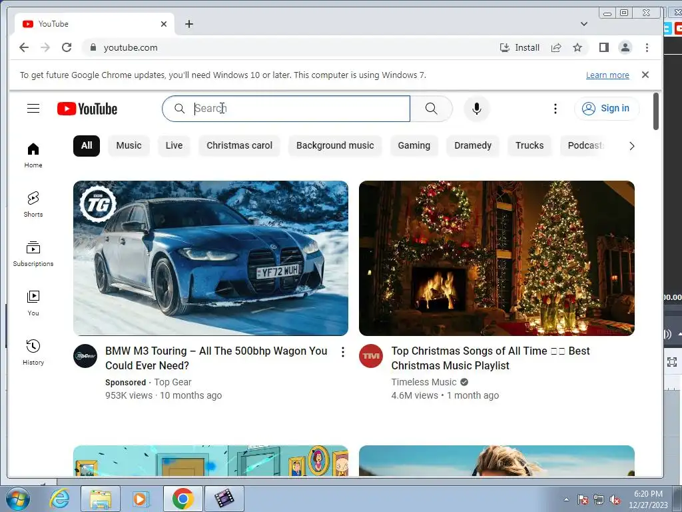Open the BMW M3 Touring thumbnail

point(210,258)
